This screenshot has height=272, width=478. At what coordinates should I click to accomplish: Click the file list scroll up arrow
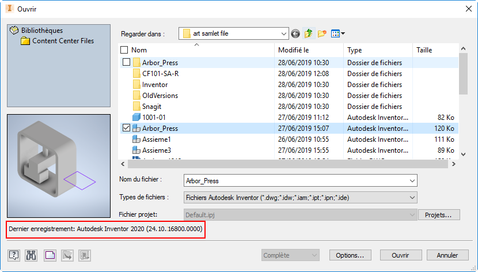pos(464,48)
